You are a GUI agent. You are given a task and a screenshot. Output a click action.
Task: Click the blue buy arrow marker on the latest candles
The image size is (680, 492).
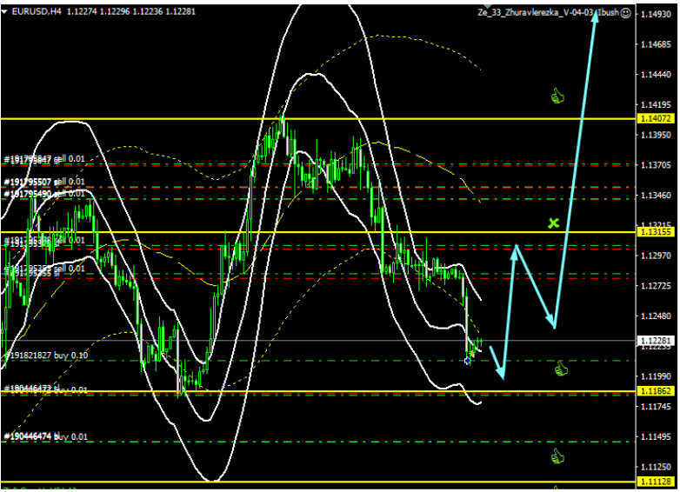[468, 360]
